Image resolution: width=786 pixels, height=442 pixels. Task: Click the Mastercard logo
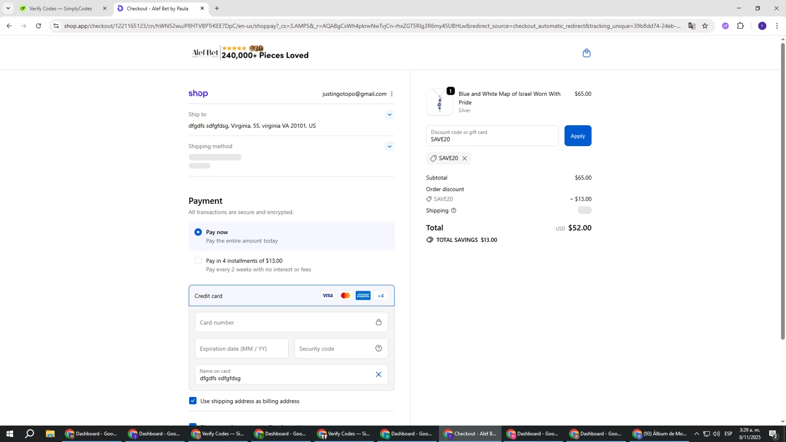click(345, 296)
